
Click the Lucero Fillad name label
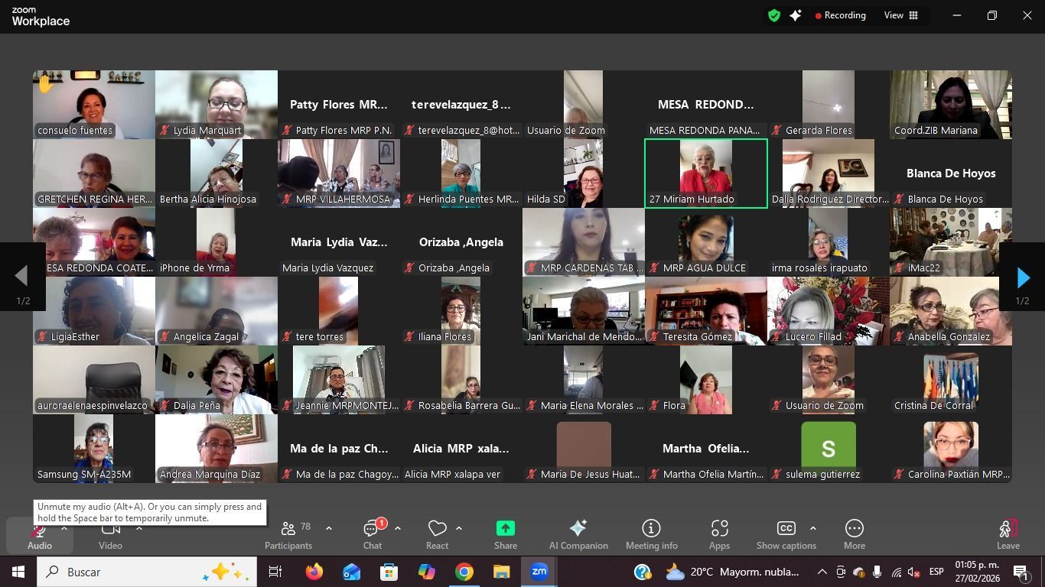pos(813,337)
